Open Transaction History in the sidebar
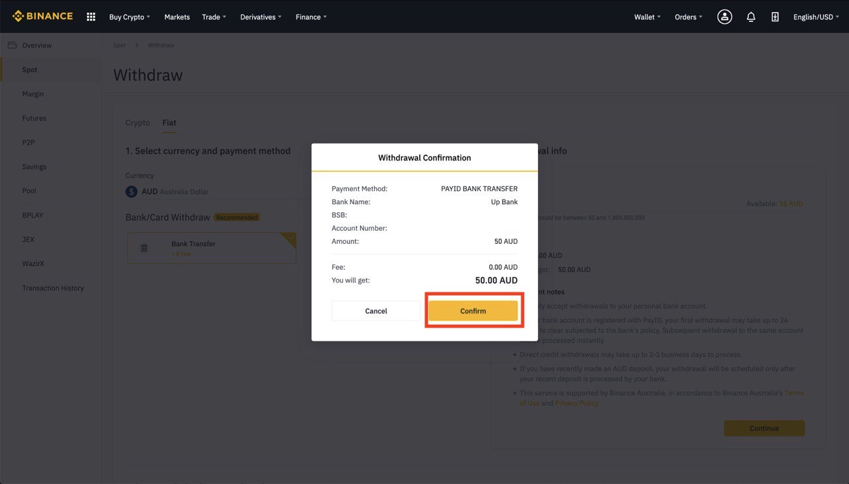849x484 pixels. coord(53,288)
